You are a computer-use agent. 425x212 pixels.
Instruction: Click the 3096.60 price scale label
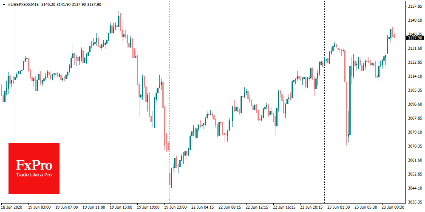coord(415,104)
